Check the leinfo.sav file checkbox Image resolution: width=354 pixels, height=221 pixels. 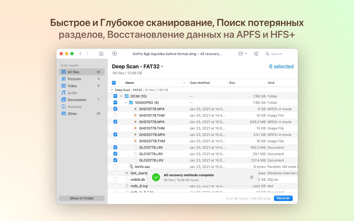115,167
